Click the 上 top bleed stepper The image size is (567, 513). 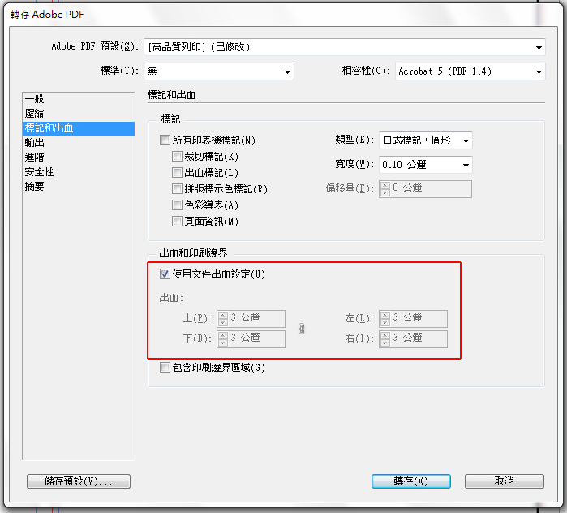click(223, 319)
